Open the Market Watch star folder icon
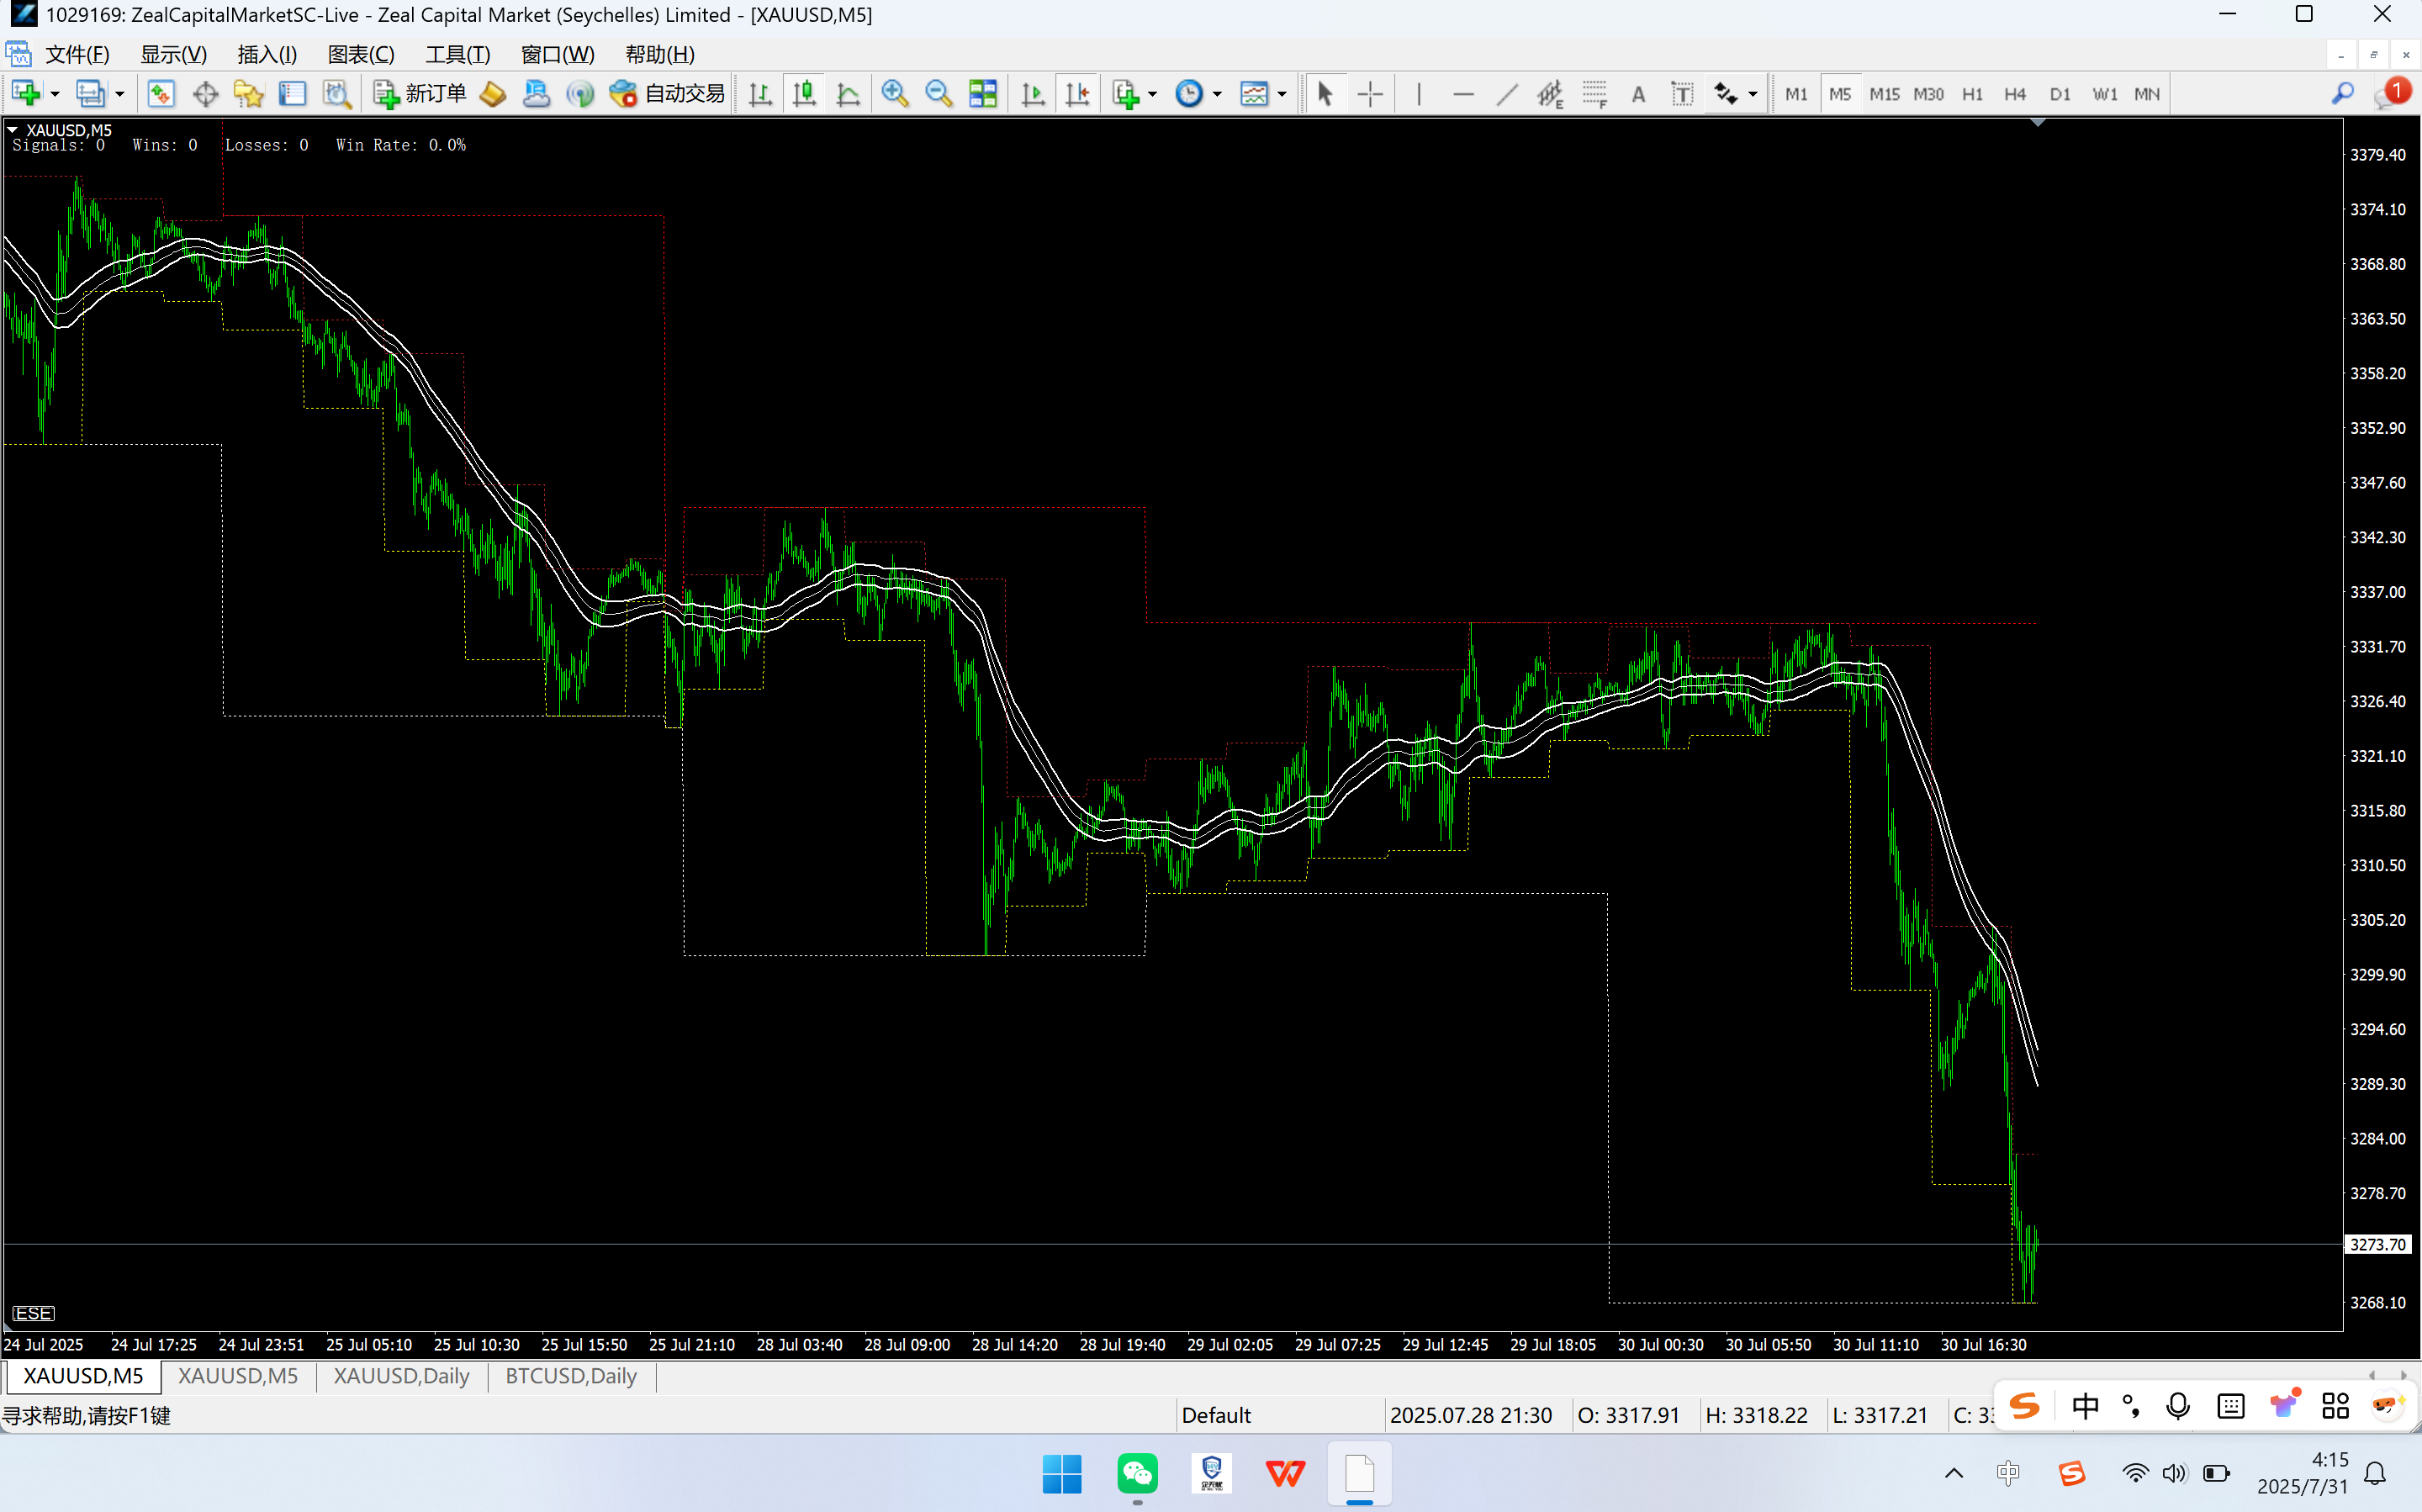 click(x=248, y=94)
